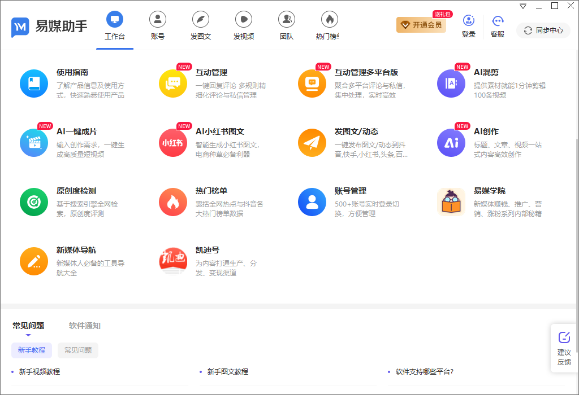This screenshot has width=579, height=395.
Task: Switch to the 账号 tab
Action: pyautogui.click(x=158, y=26)
